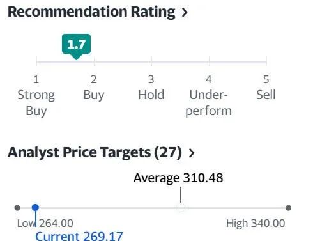313x241 pixels.
Task: Select the Current 269.17 label
Action: pyautogui.click(x=79, y=236)
